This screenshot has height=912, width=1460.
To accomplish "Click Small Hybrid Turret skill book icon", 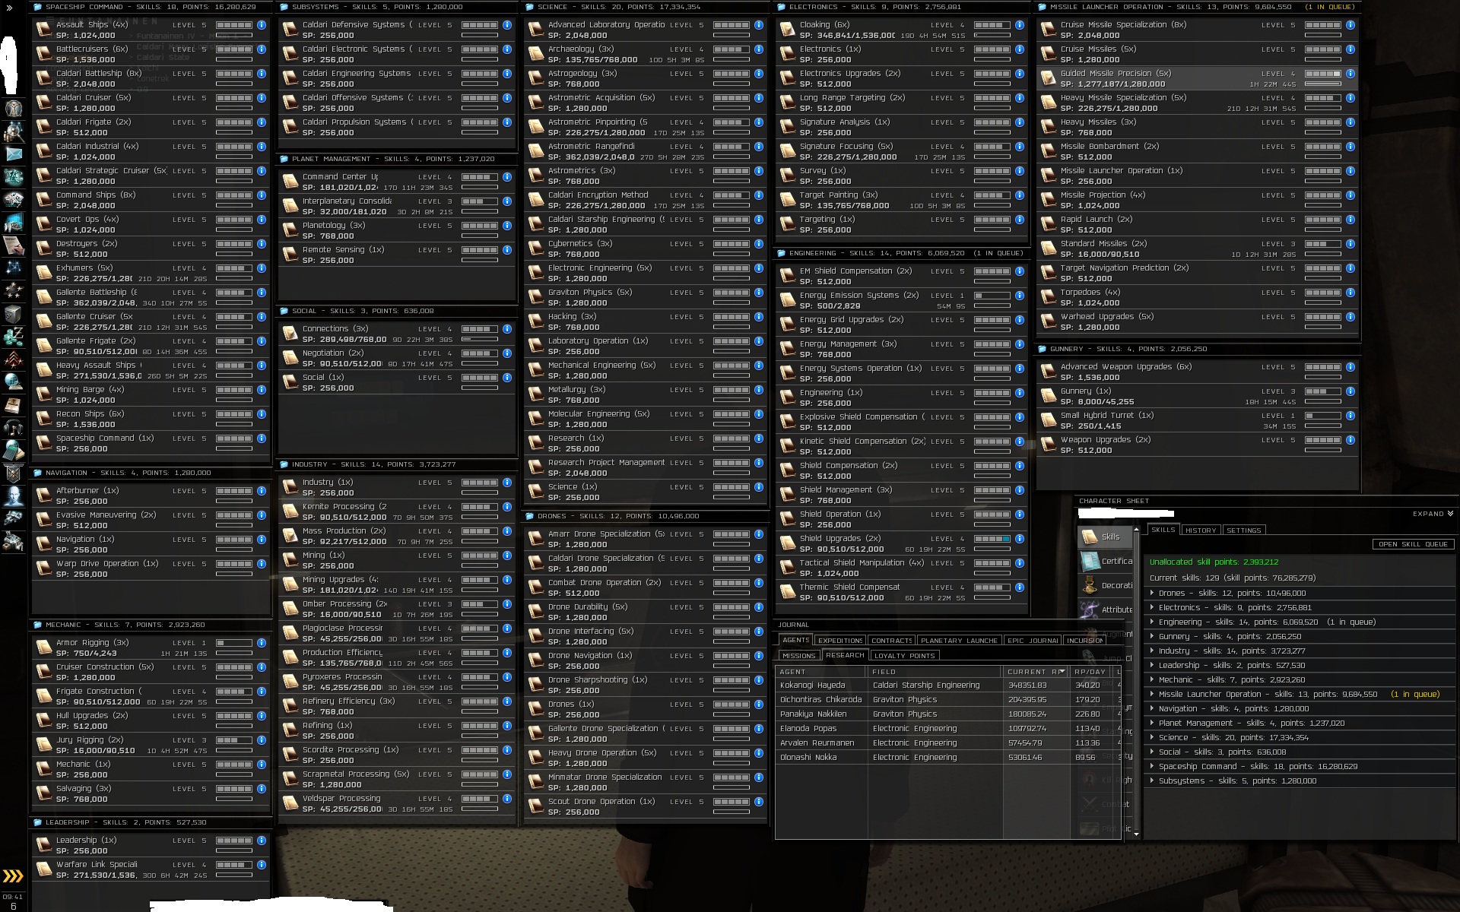I will coord(1049,420).
